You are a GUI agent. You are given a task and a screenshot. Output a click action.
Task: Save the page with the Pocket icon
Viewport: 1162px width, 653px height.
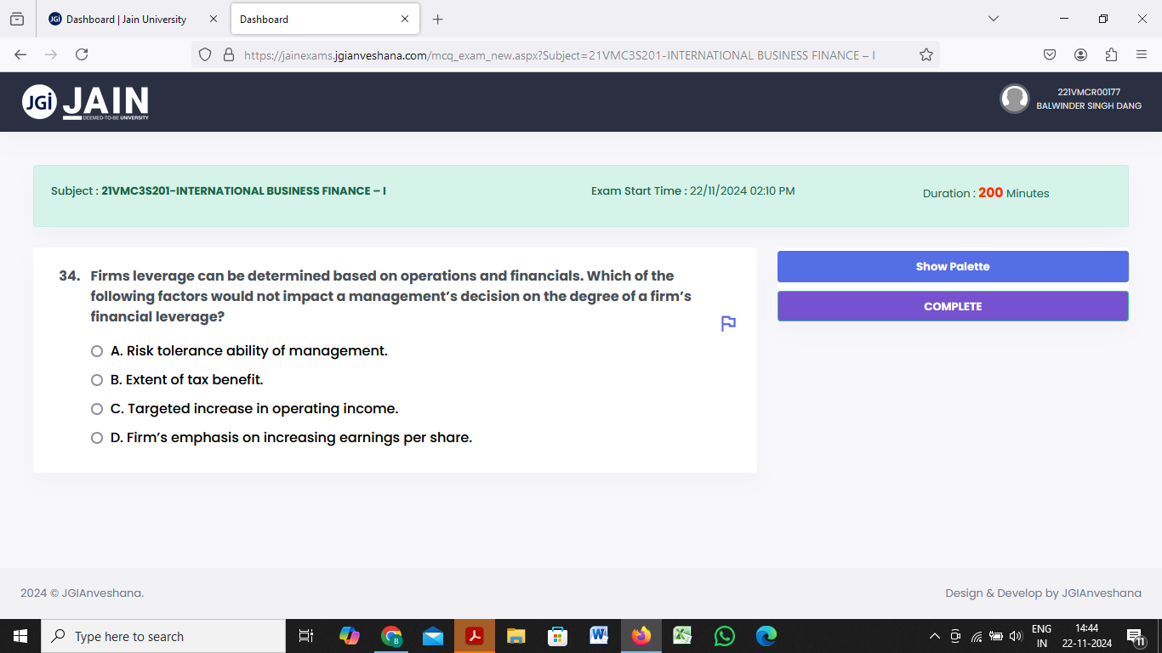point(1049,54)
